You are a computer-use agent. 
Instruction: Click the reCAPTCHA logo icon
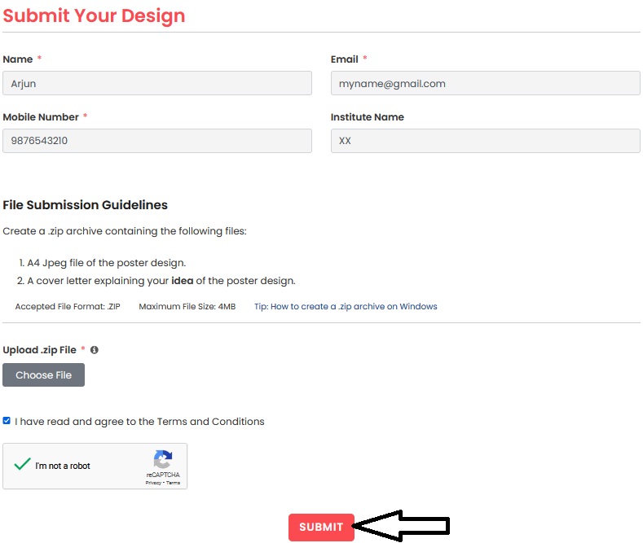(163, 460)
